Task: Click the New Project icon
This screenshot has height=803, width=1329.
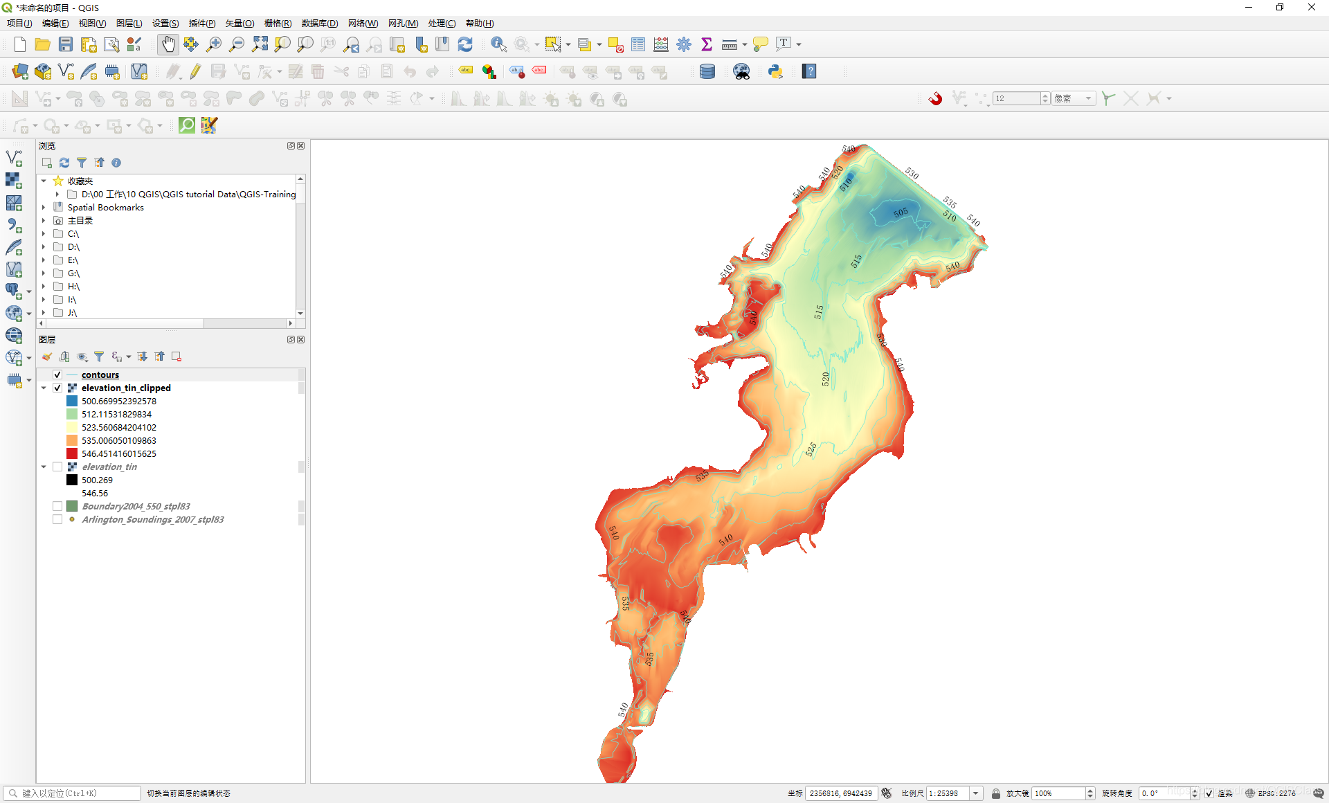Action: (19, 44)
